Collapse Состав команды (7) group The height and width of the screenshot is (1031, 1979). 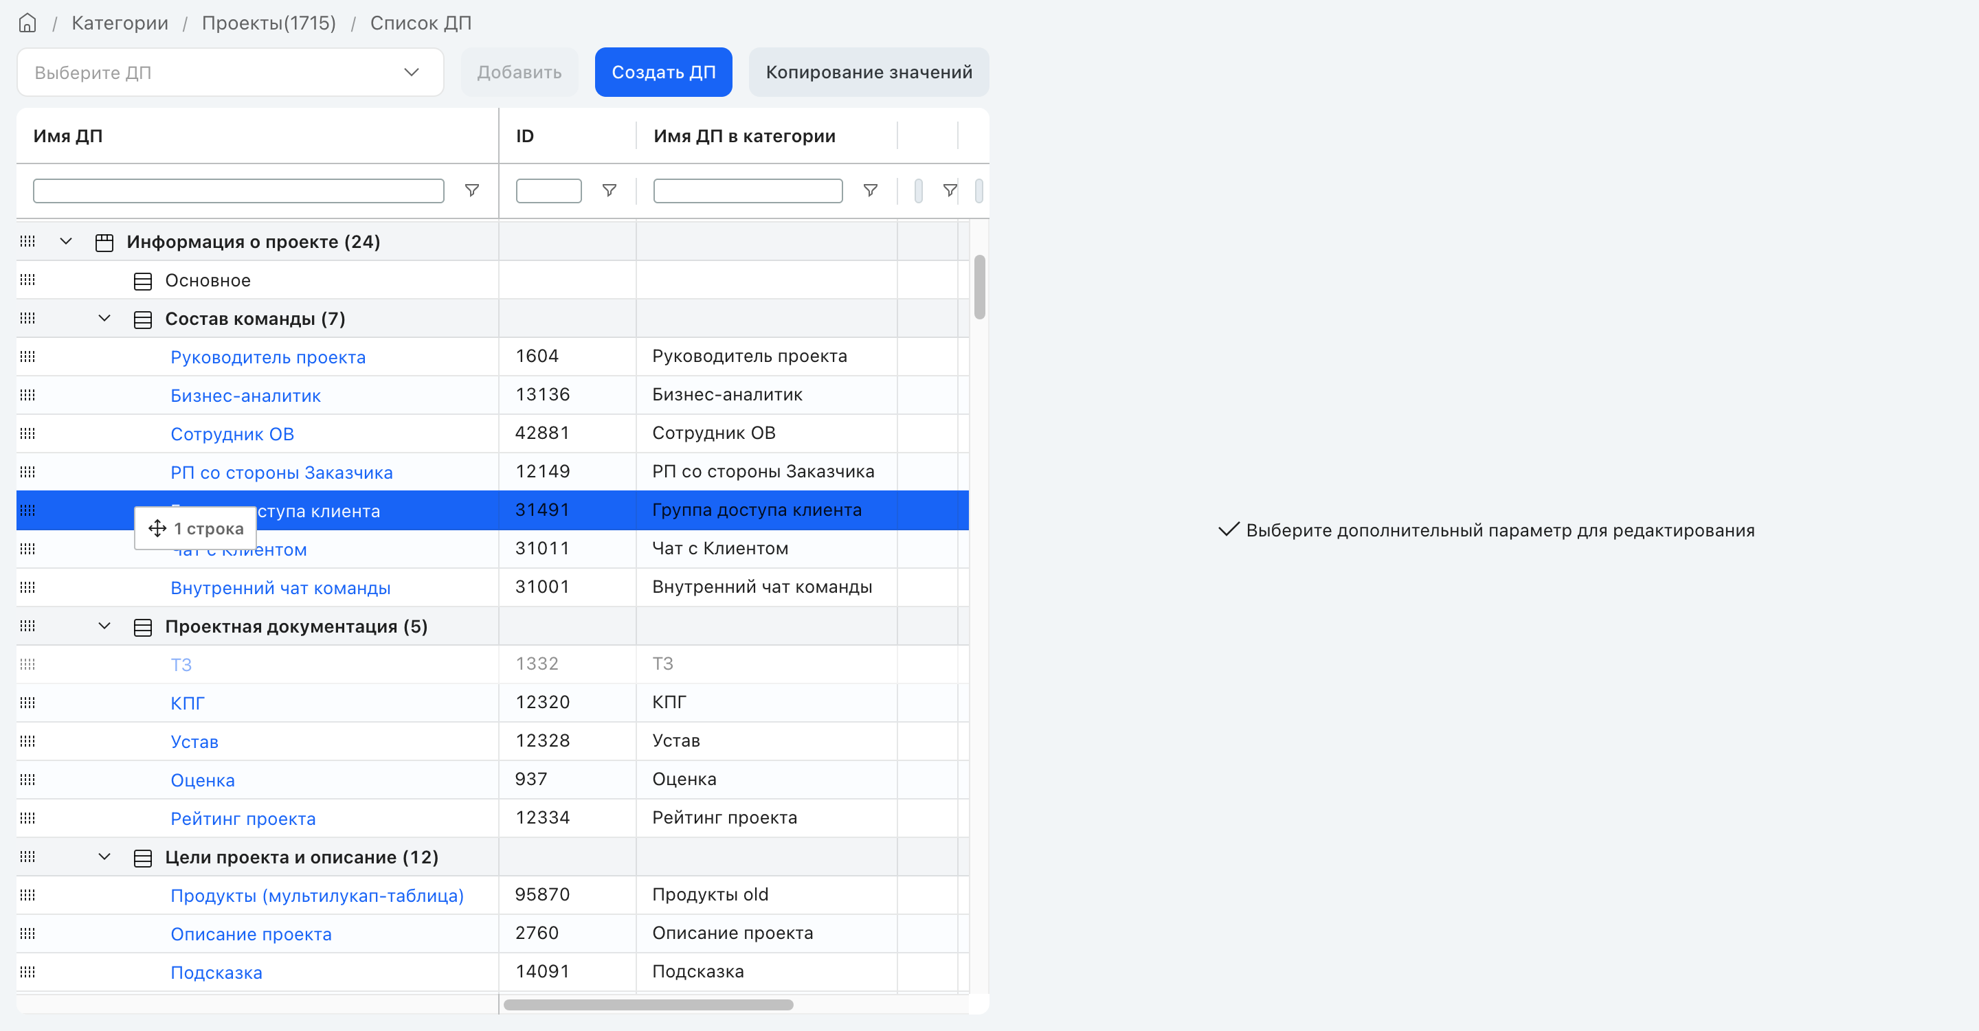coord(104,318)
